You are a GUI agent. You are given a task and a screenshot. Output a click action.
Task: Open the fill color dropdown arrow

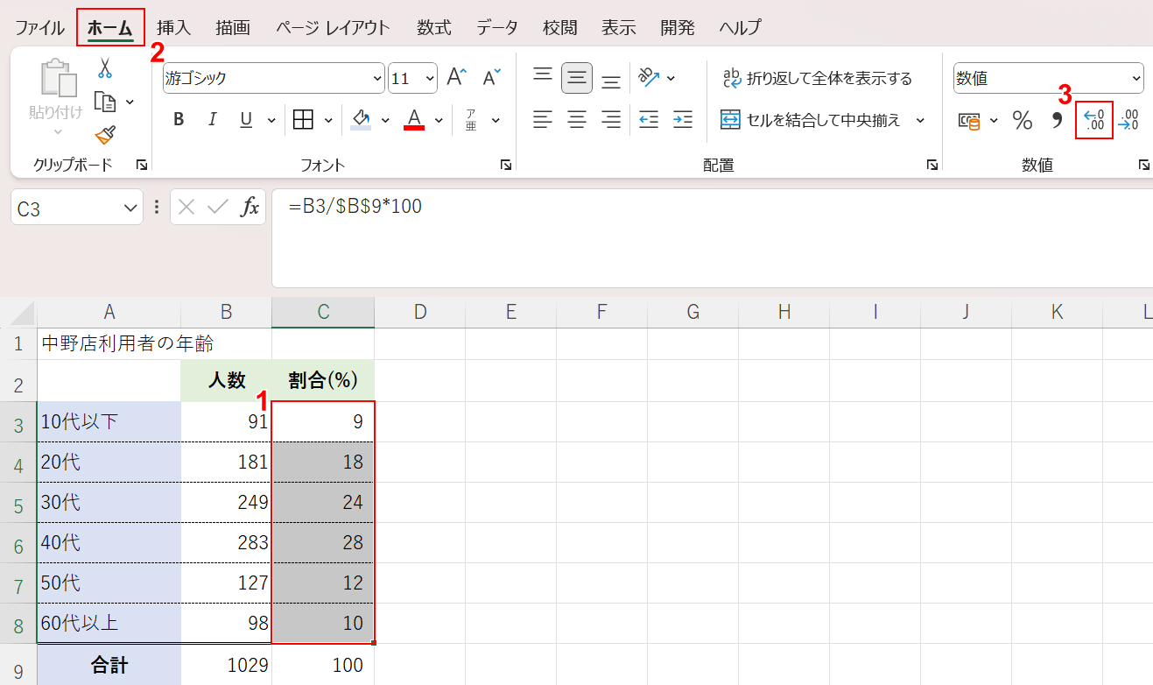[385, 120]
